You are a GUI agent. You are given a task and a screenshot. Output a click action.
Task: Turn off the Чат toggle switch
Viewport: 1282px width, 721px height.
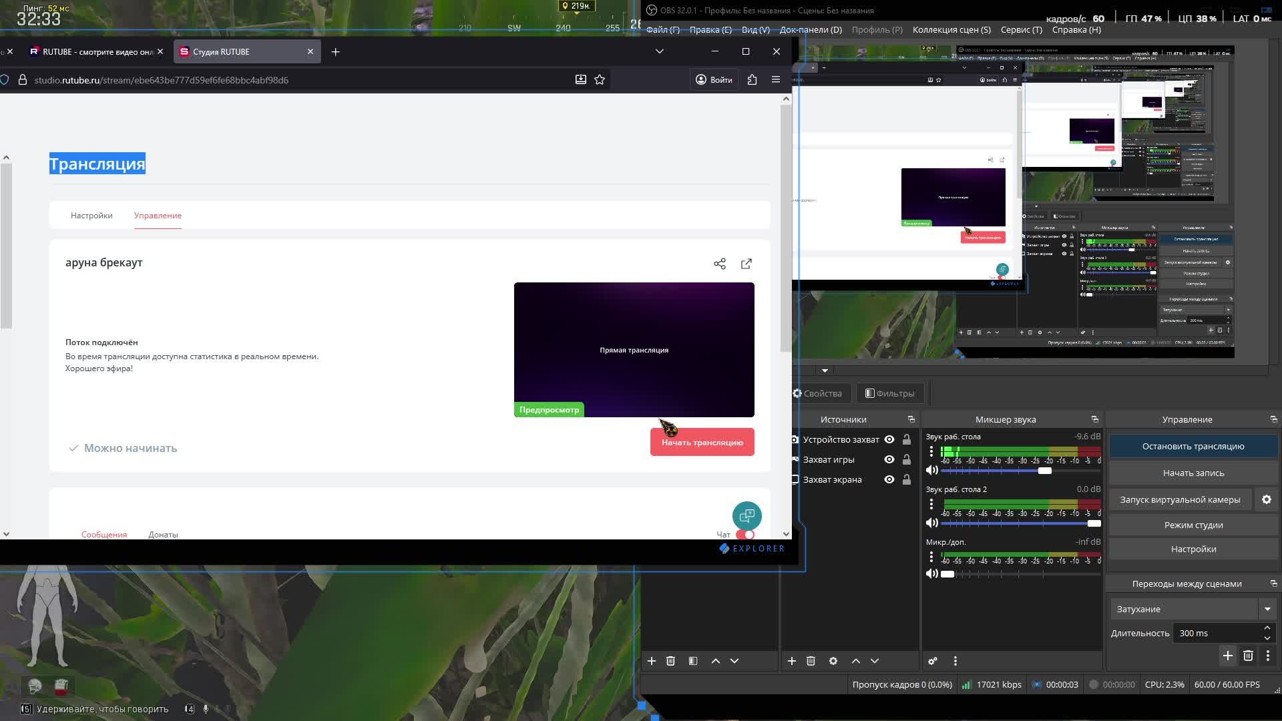[x=745, y=535]
